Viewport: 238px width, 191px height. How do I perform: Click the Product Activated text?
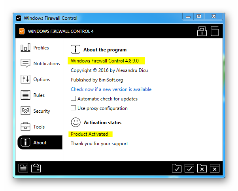89,134
